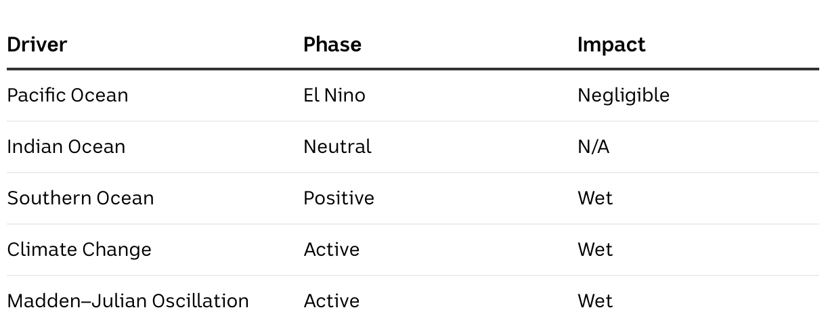This screenshot has height=333, width=826.
Task: Click Climate Change's Active phase cell
Action: [x=331, y=250]
